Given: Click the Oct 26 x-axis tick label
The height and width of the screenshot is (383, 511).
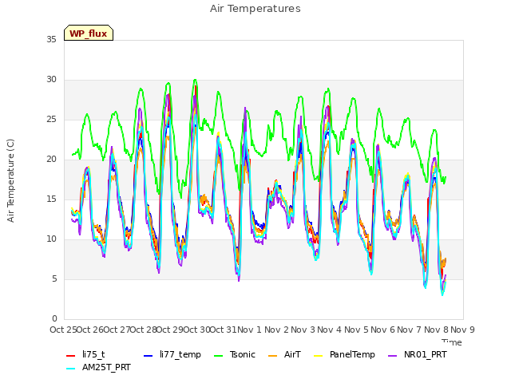Looking at the screenshot, I should (90, 330).
